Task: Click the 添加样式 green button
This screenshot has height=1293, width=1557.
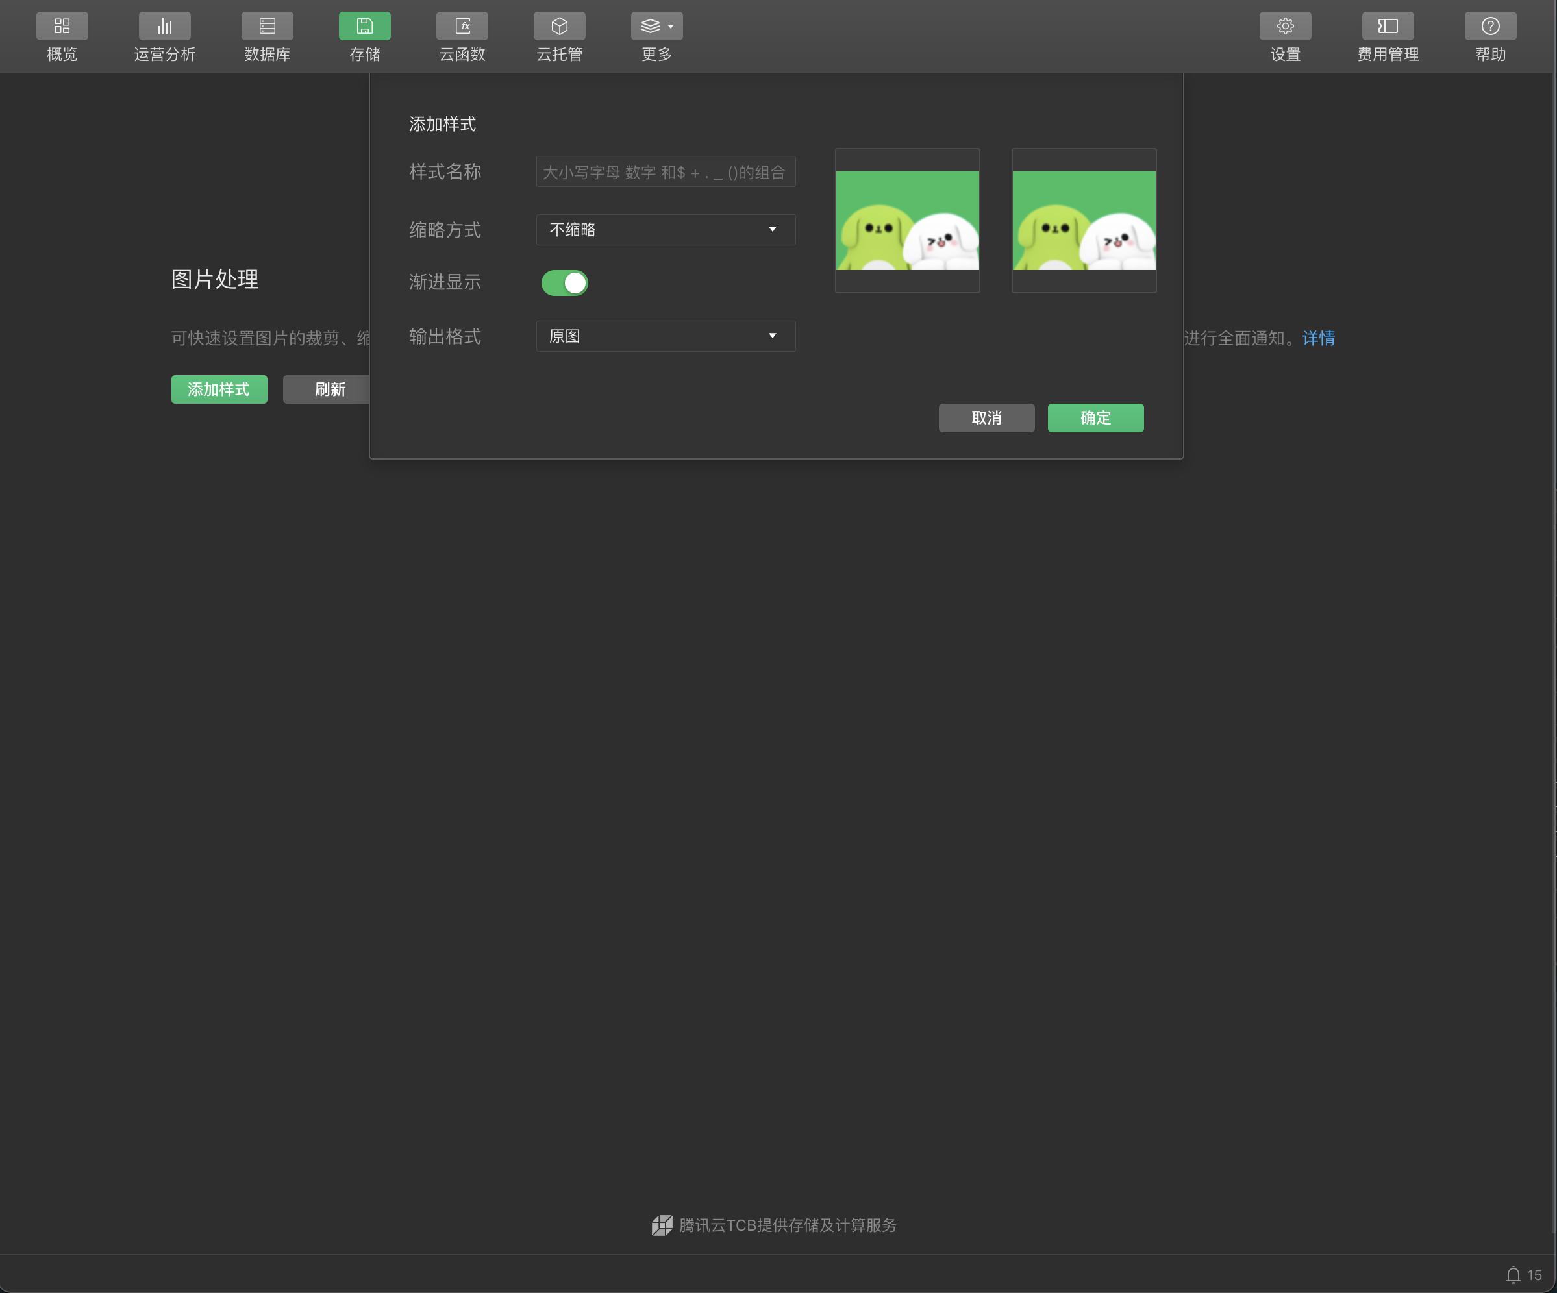Action: coord(219,389)
